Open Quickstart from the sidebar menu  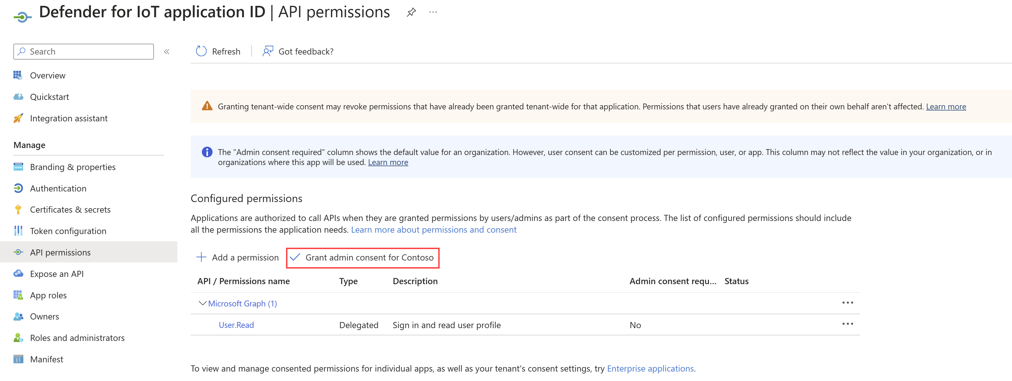[50, 97]
